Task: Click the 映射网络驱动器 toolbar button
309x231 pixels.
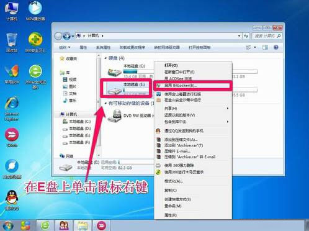Action: click(167, 47)
